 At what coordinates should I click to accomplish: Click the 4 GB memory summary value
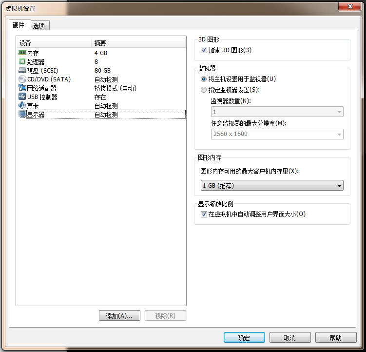(x=100, y=53)
